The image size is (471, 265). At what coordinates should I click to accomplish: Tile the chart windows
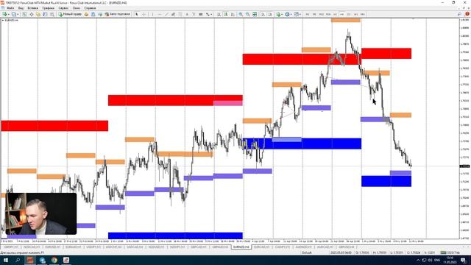(x=255, y=14)
